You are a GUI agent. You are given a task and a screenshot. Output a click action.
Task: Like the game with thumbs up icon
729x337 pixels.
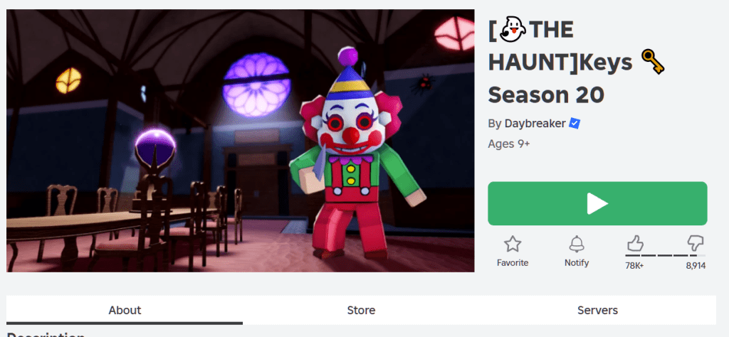click(x=635, y=243)
